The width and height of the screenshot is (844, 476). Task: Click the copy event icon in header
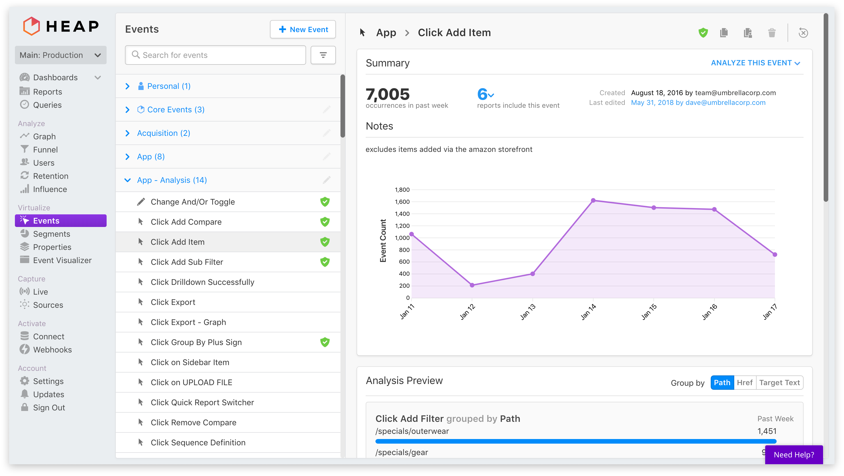[x=724, y=33]
